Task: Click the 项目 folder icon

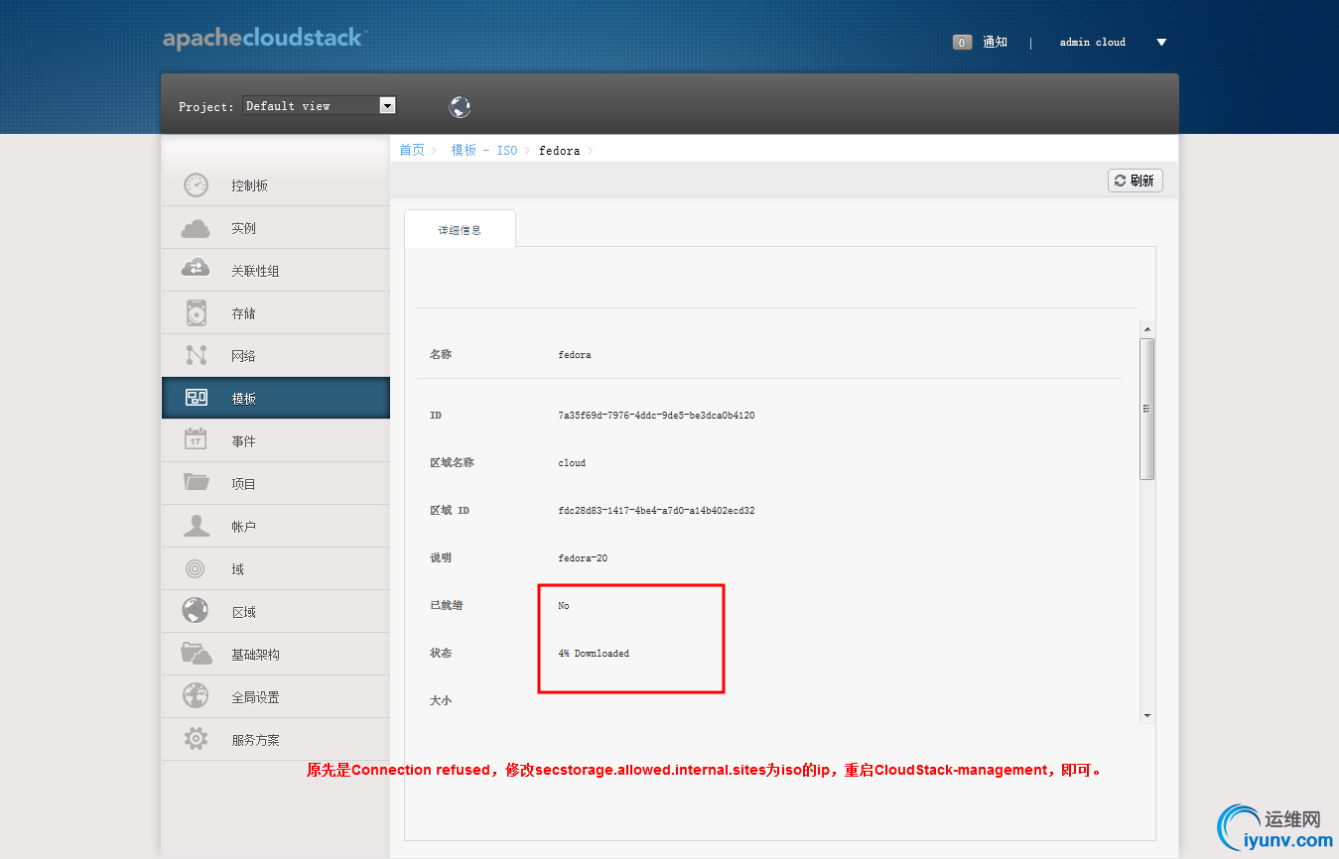Action: (x=197, y=482)
